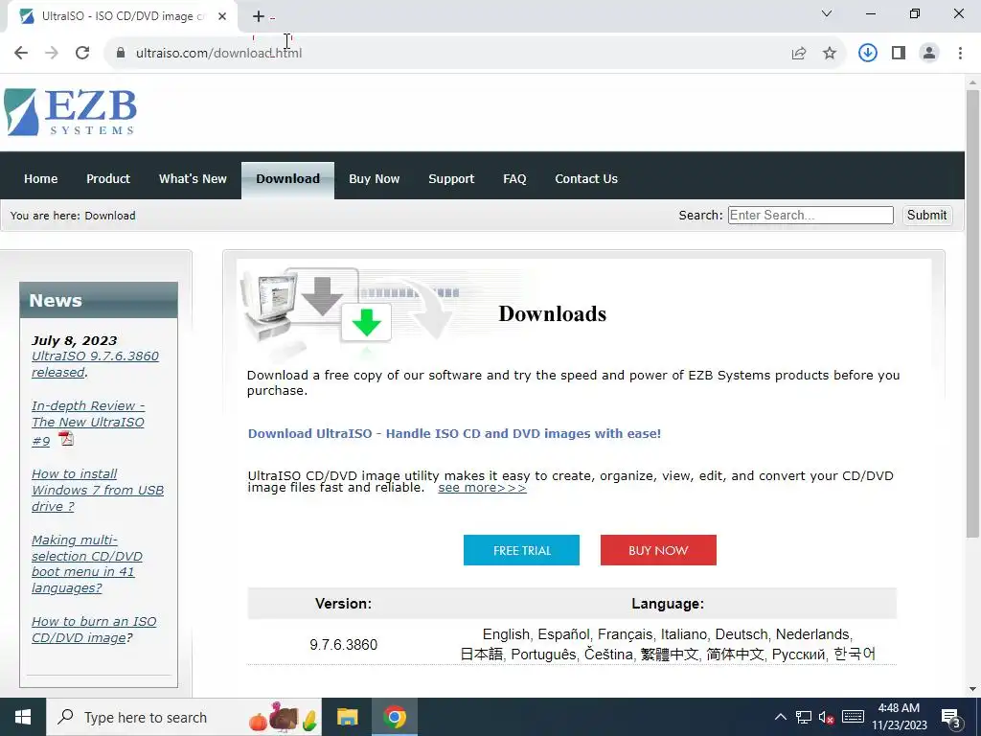
Task: Share this page icon in address bar
Action: click(x=799, y=54)
